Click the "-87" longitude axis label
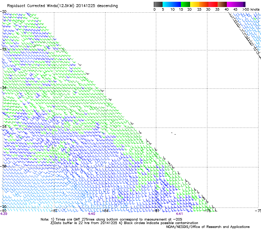The image size is (261, 229). [54, 211]
